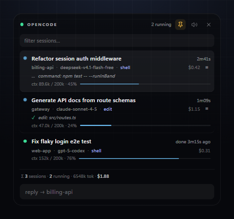Click the shell tag in billing-api row

coord(125,68)
